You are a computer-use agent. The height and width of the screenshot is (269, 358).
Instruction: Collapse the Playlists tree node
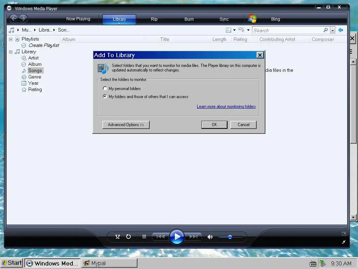tap(10, 39)
